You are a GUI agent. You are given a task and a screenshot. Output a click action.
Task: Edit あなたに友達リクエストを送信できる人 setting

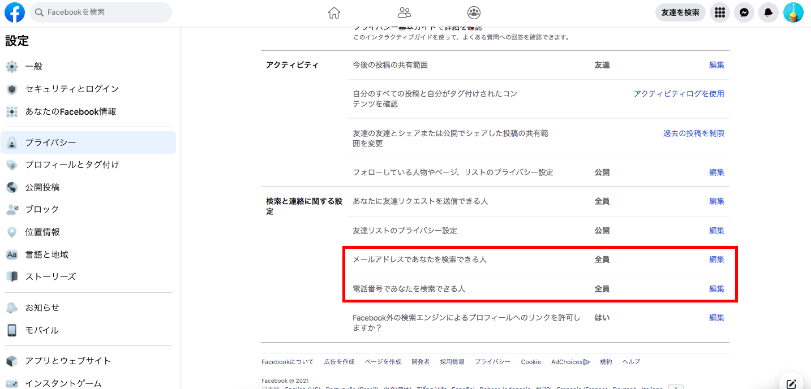pos(716,201)
